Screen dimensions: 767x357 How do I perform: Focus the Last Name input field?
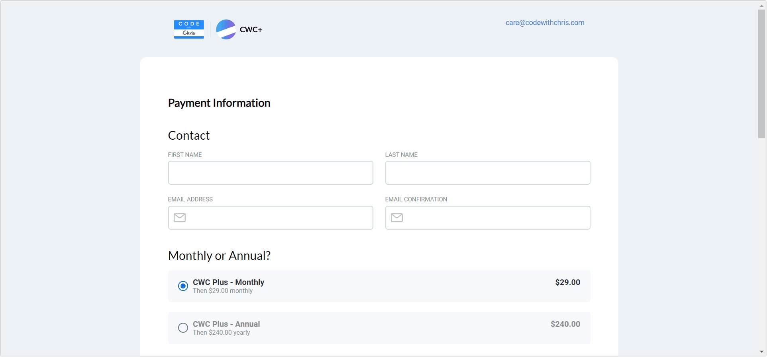click(488, 173)
